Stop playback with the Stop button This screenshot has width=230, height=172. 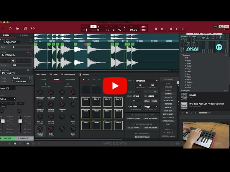[x=171, y=29]
